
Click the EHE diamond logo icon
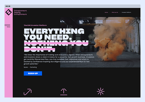pos(8,12)
